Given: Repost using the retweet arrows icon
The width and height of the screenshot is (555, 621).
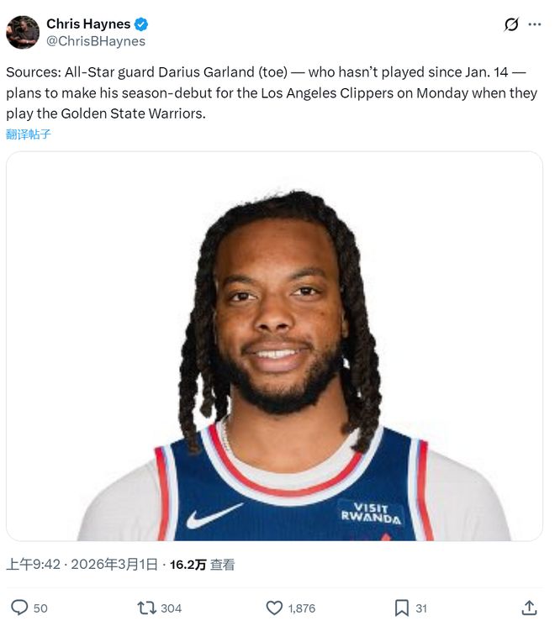Looking at the screenshot, I should 145,608.
